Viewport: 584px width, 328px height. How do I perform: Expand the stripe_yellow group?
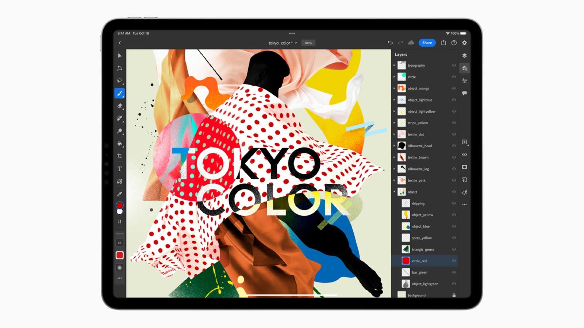point(394,123)
